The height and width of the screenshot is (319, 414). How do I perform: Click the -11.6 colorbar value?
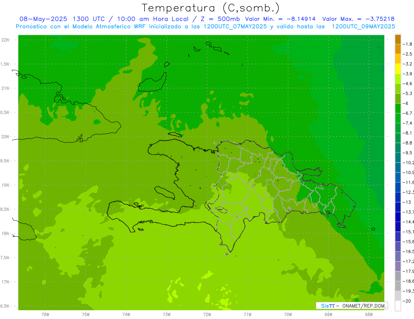[408, 182]
